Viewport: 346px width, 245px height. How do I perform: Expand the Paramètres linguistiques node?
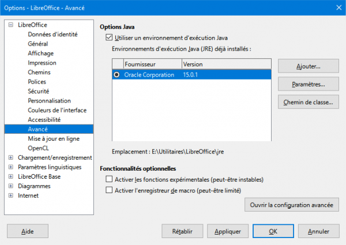[10, 167]
